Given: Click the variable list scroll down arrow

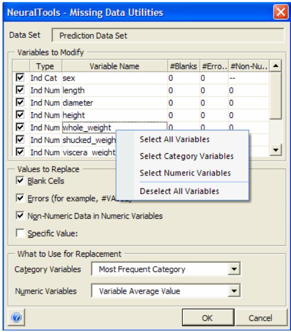Looking at the screenshot, I should click(x=276, y=150).
